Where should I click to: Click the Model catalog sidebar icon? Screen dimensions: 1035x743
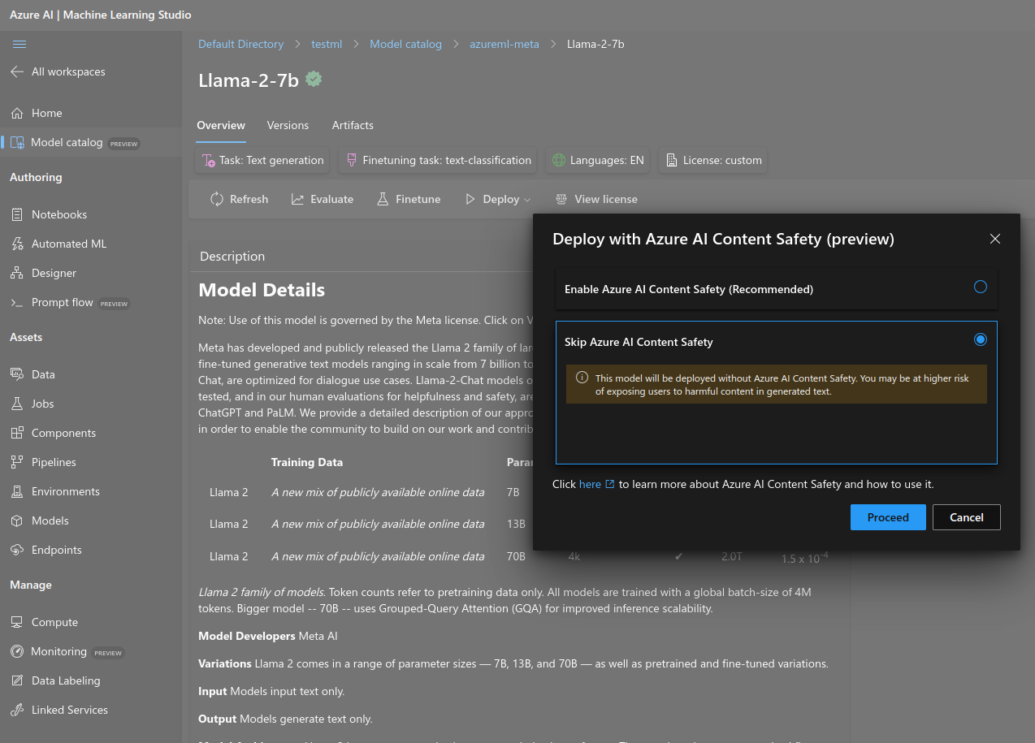click(x=17, y=143)
